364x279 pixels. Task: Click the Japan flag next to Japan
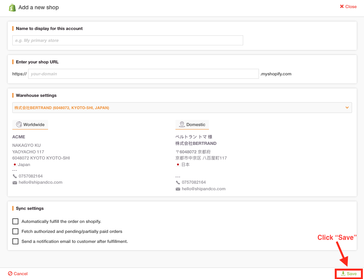coord(15,164)
